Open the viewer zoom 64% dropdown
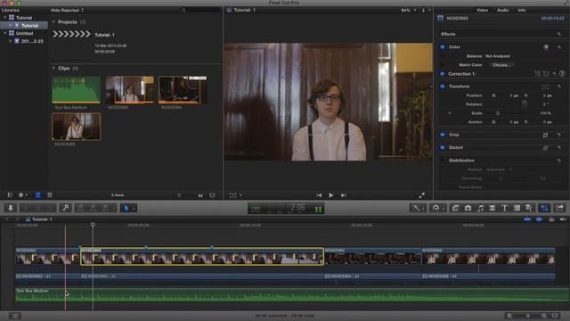 [409, 10]
